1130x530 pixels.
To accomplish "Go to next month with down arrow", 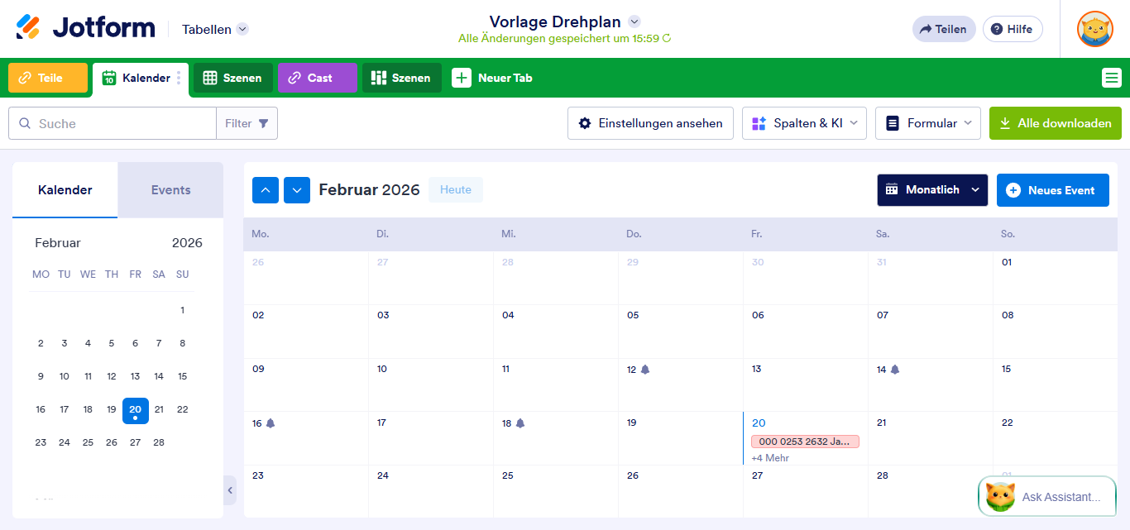I will click(x=297, y=190).
